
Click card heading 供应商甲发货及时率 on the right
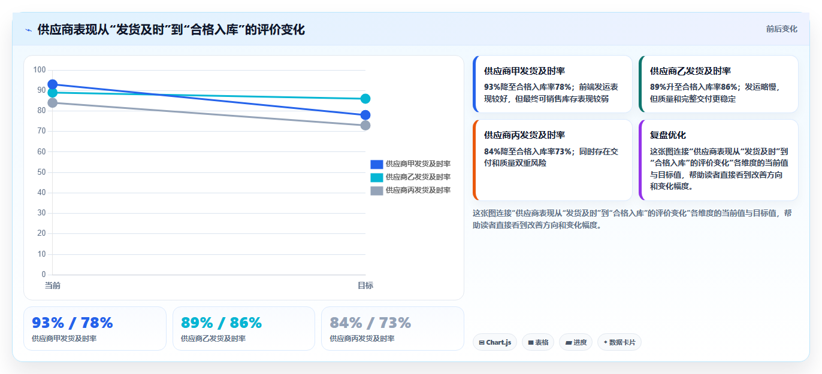coord(524,71)
